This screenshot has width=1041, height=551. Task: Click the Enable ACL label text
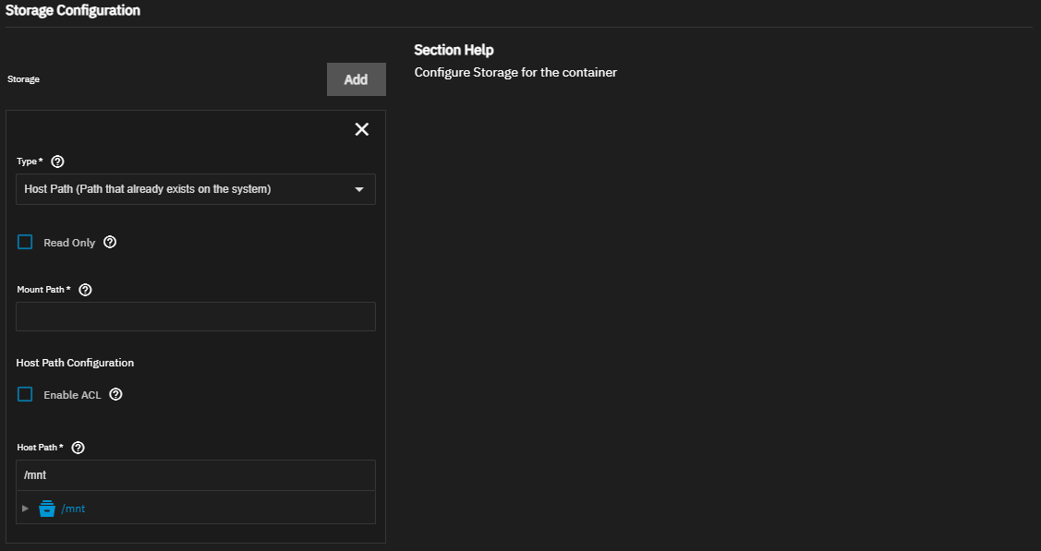coord(72,395)
